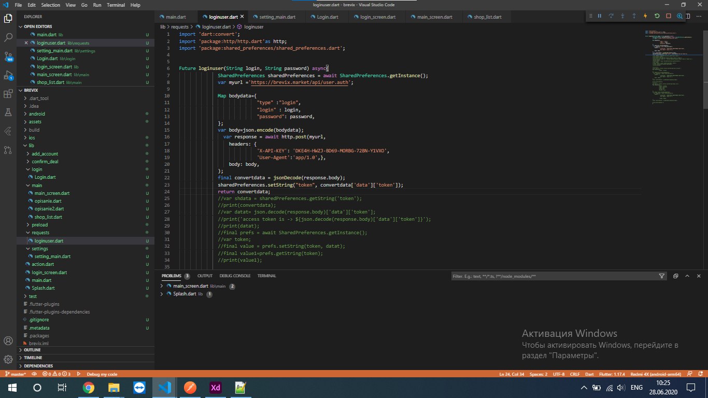Maximize the panel with the up chevron
This screenshot has width=708, height=398.
[x=688, y=276]
